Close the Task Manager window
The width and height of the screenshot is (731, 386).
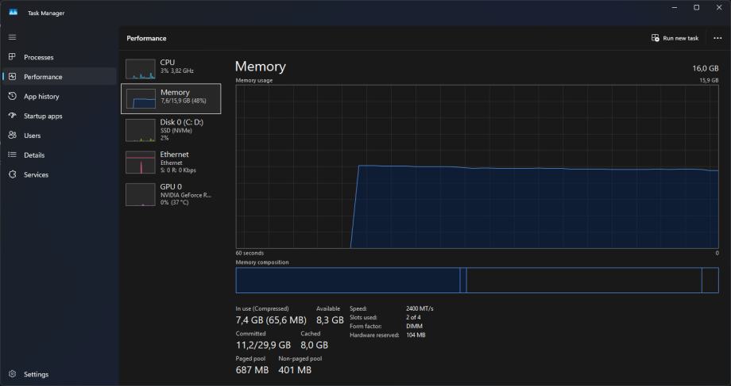pyautogui.click(x=719, y=7)
